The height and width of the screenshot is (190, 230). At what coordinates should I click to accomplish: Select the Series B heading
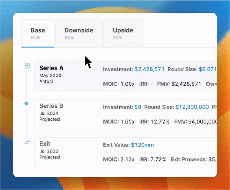[51, 106]
